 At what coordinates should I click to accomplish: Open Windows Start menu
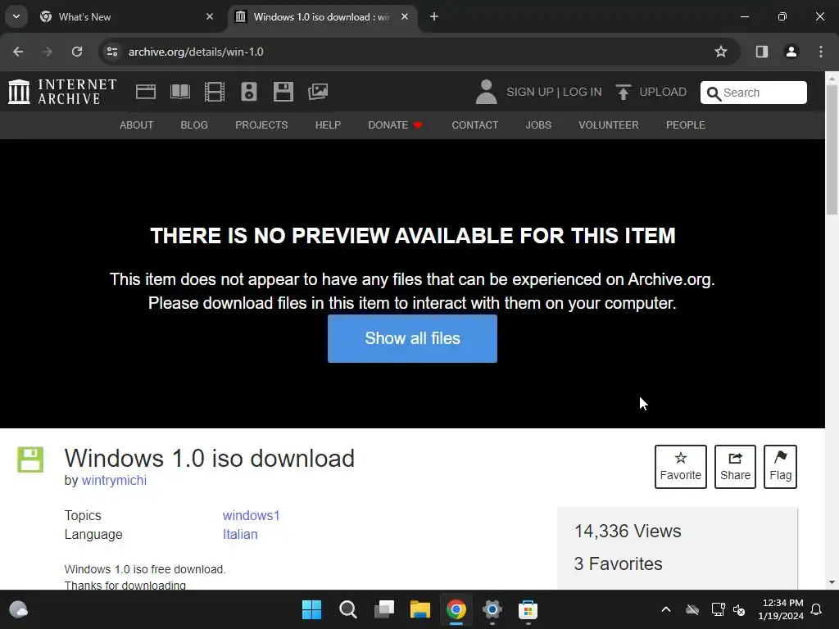(x=311, y=609)
